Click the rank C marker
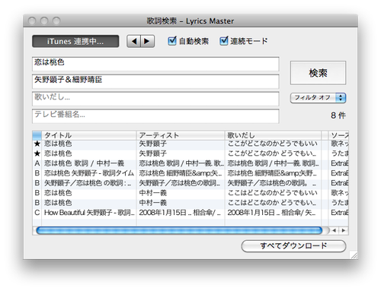The width and height of the screenshot is (381, 291). 37,213
